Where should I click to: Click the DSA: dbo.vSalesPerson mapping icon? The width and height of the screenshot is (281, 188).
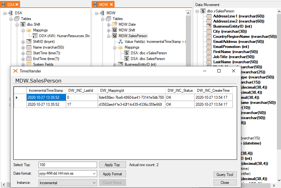point(127,53)
